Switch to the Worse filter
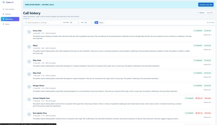The image size is (217, 125). click(101, 23)
